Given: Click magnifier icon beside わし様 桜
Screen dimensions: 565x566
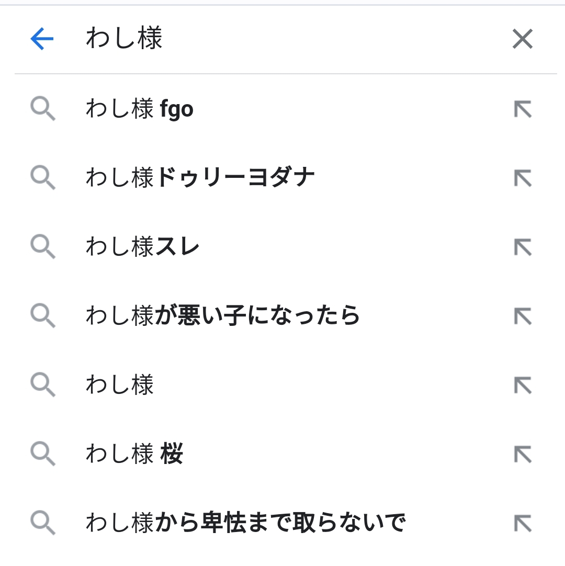Looking at the screenshot, I should pyautogui.click(x=42, y=454).
